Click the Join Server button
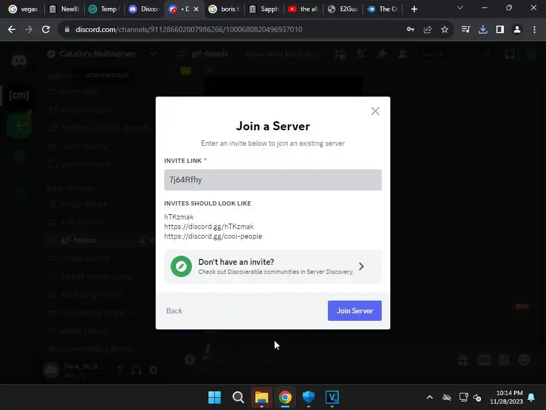 355,311
